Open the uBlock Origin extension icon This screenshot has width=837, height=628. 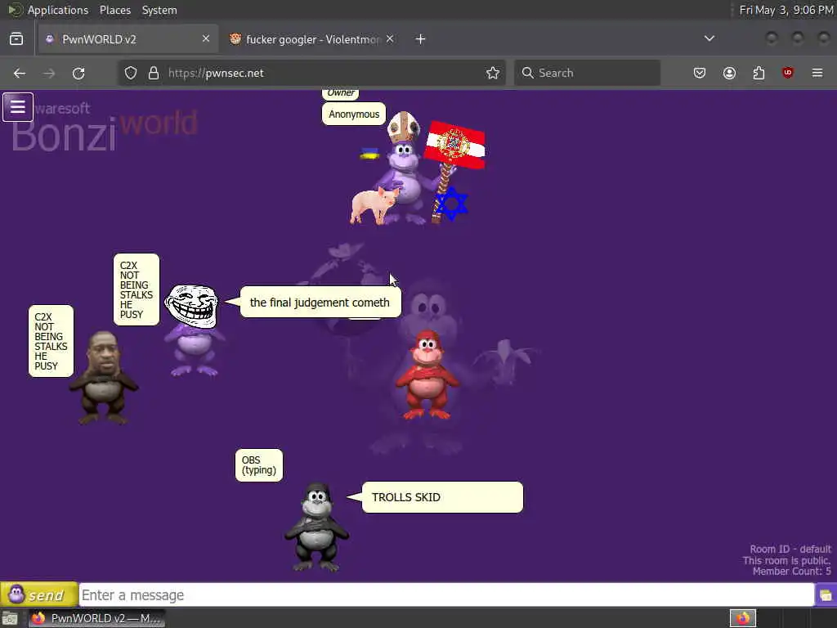pyautogui.click(x=788, y=73)
